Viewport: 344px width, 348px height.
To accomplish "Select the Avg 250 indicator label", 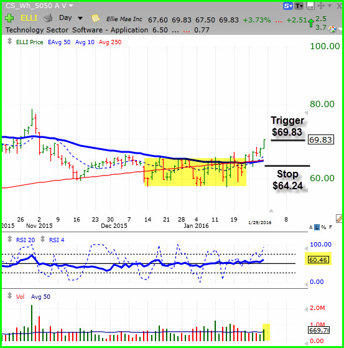I will [x=110, y=42].
